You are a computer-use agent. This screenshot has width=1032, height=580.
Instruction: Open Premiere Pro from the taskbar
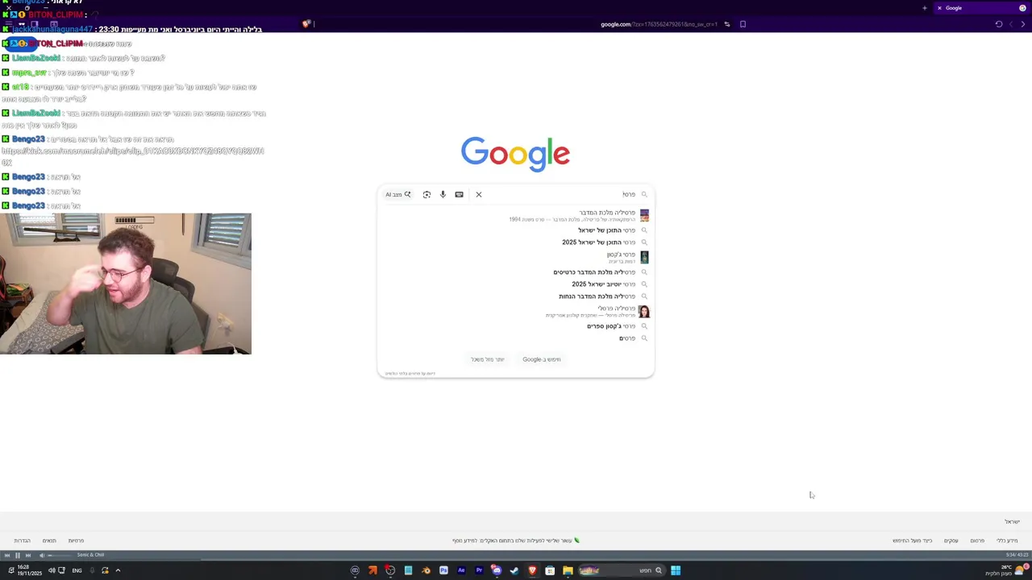(x=479, y=570)
